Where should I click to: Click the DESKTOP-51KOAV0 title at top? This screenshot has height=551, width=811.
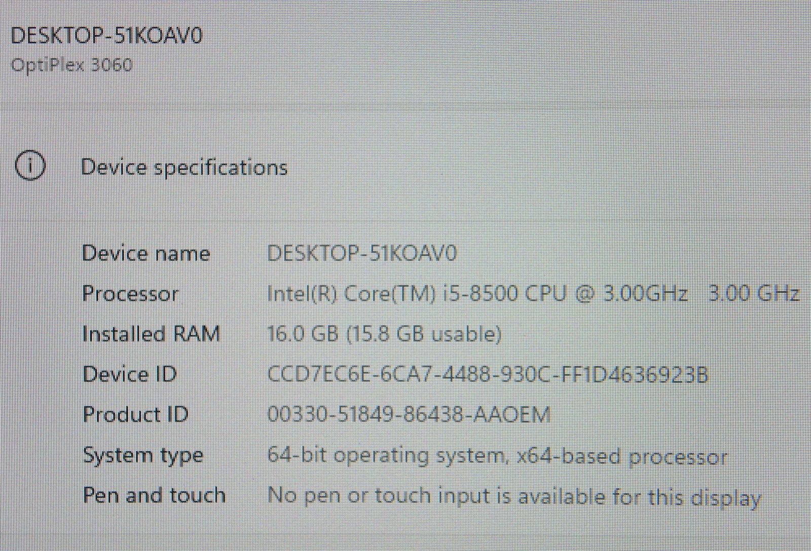click(106, 35)
